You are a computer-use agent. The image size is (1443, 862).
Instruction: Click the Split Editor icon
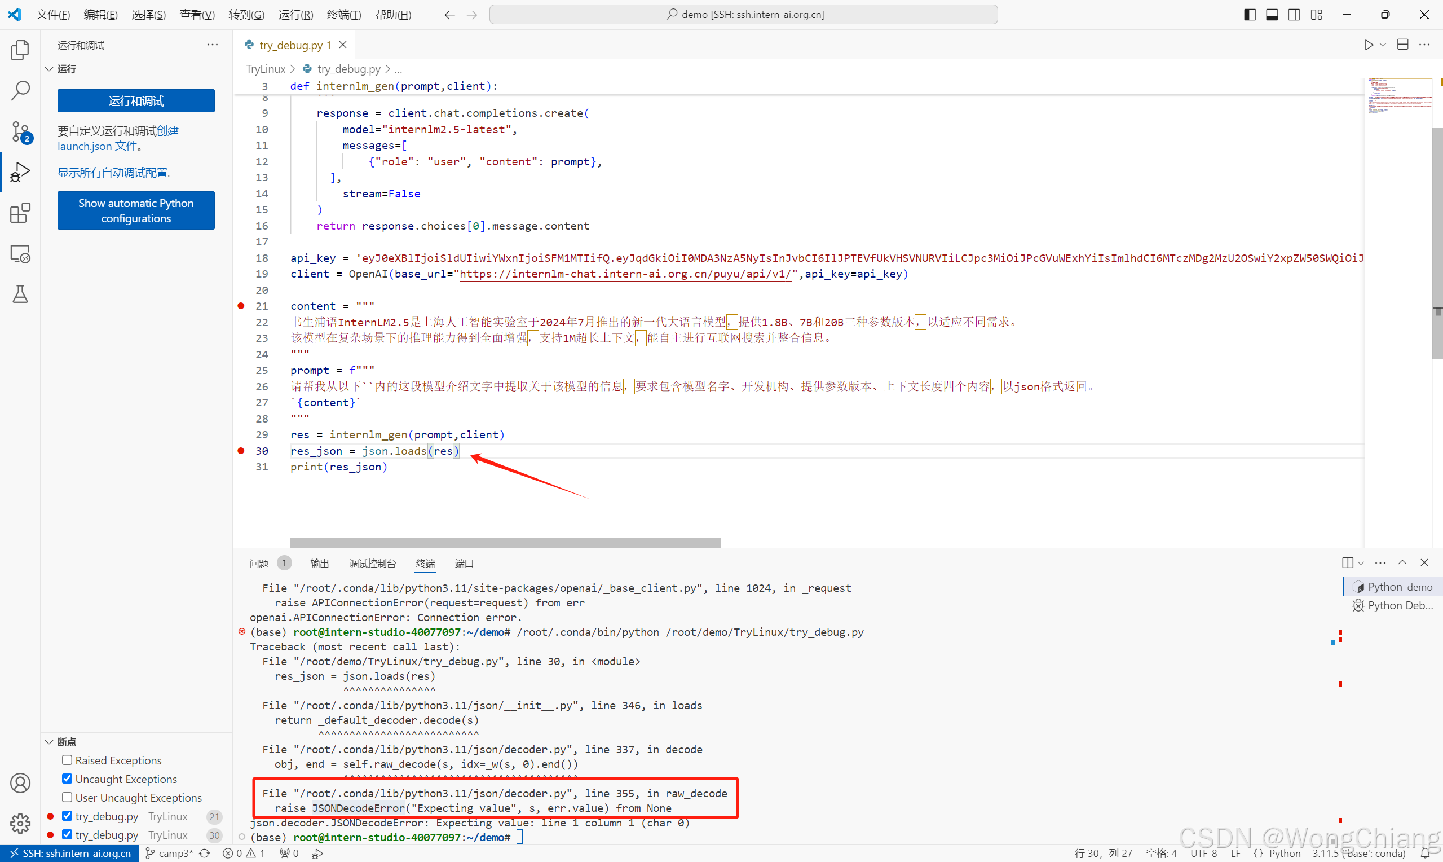pos(1402,45)
